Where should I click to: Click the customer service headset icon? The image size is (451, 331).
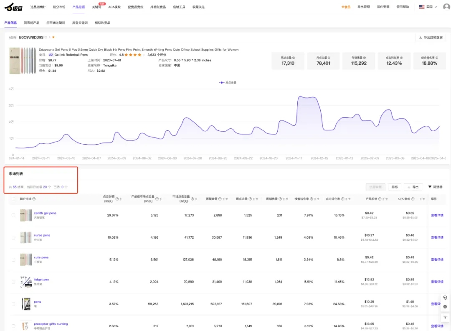click(x=445, y=298)
